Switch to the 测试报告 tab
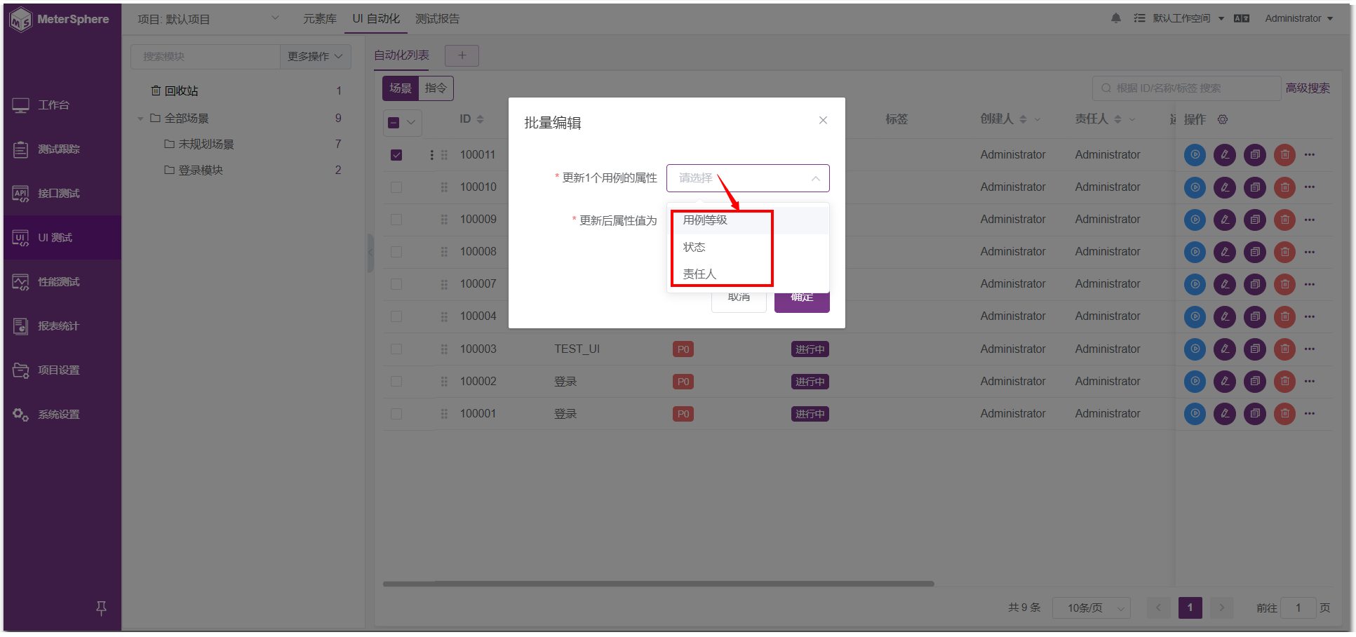Screen dimensions: 1356x637 pyautogui.click(x=437, y=19)
